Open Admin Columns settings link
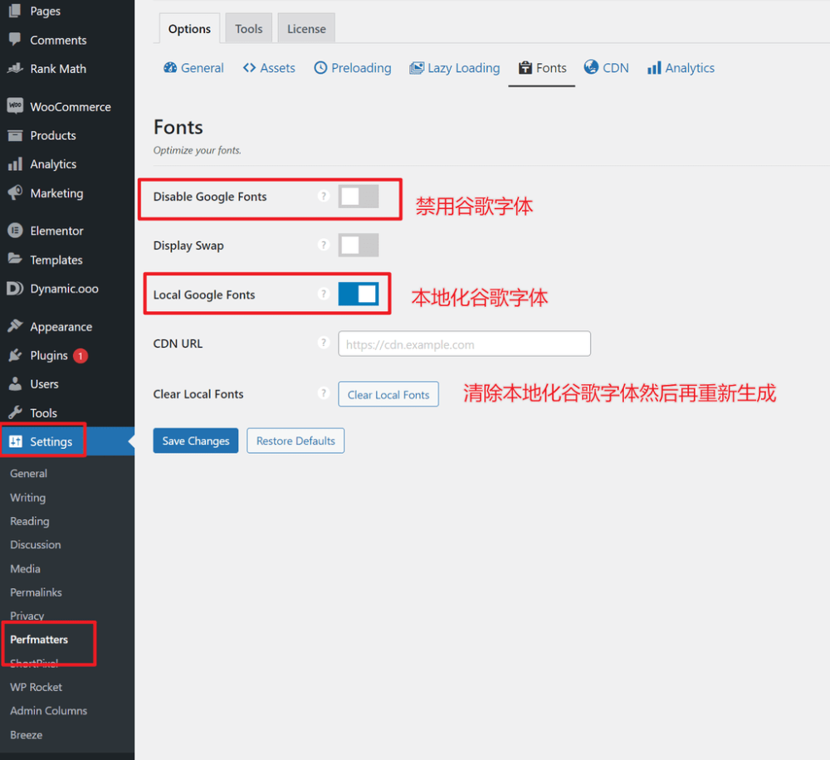 49,711
